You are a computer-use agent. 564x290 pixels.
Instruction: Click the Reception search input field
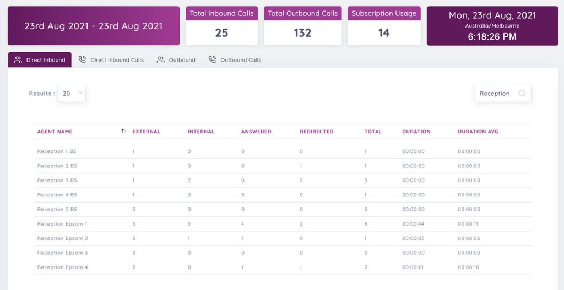tap(496, 94)
